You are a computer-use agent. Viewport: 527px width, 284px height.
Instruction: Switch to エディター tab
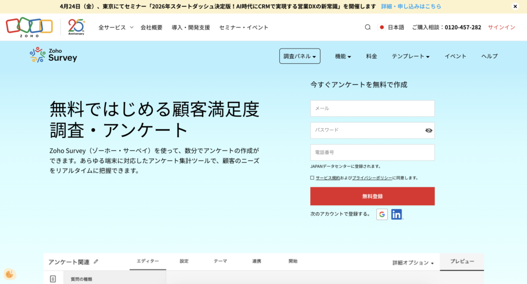pyautogui.click(x=148, y=261)
